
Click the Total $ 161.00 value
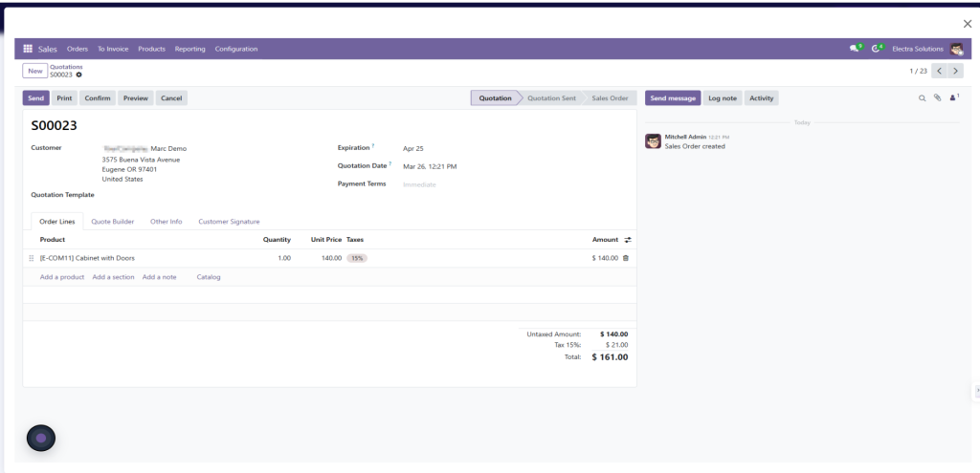[x=610, y=357]
